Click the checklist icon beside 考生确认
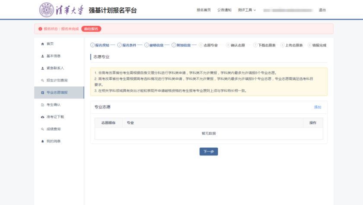 (x=43, y=105)
